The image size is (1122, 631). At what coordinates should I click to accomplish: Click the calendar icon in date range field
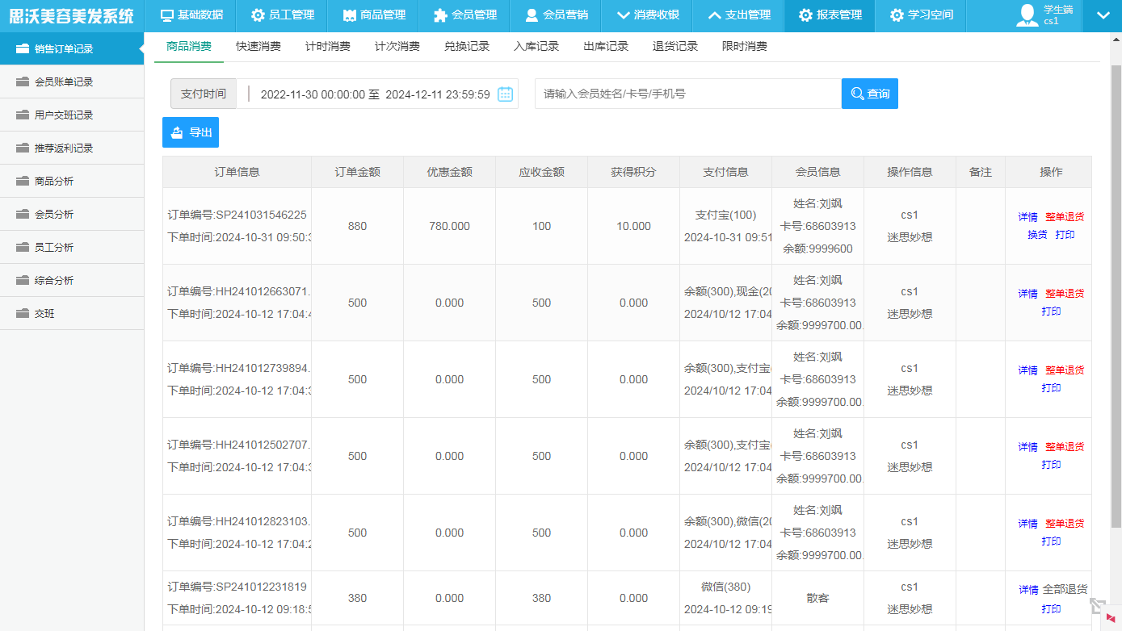(505, 94)
